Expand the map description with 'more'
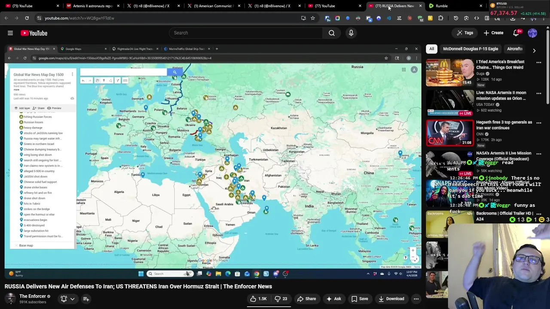 tap(16, 90)
